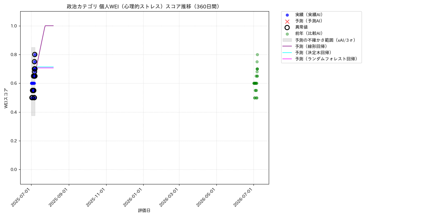Click legend label 予測（決定木回帰）

[x=313, y=53]
